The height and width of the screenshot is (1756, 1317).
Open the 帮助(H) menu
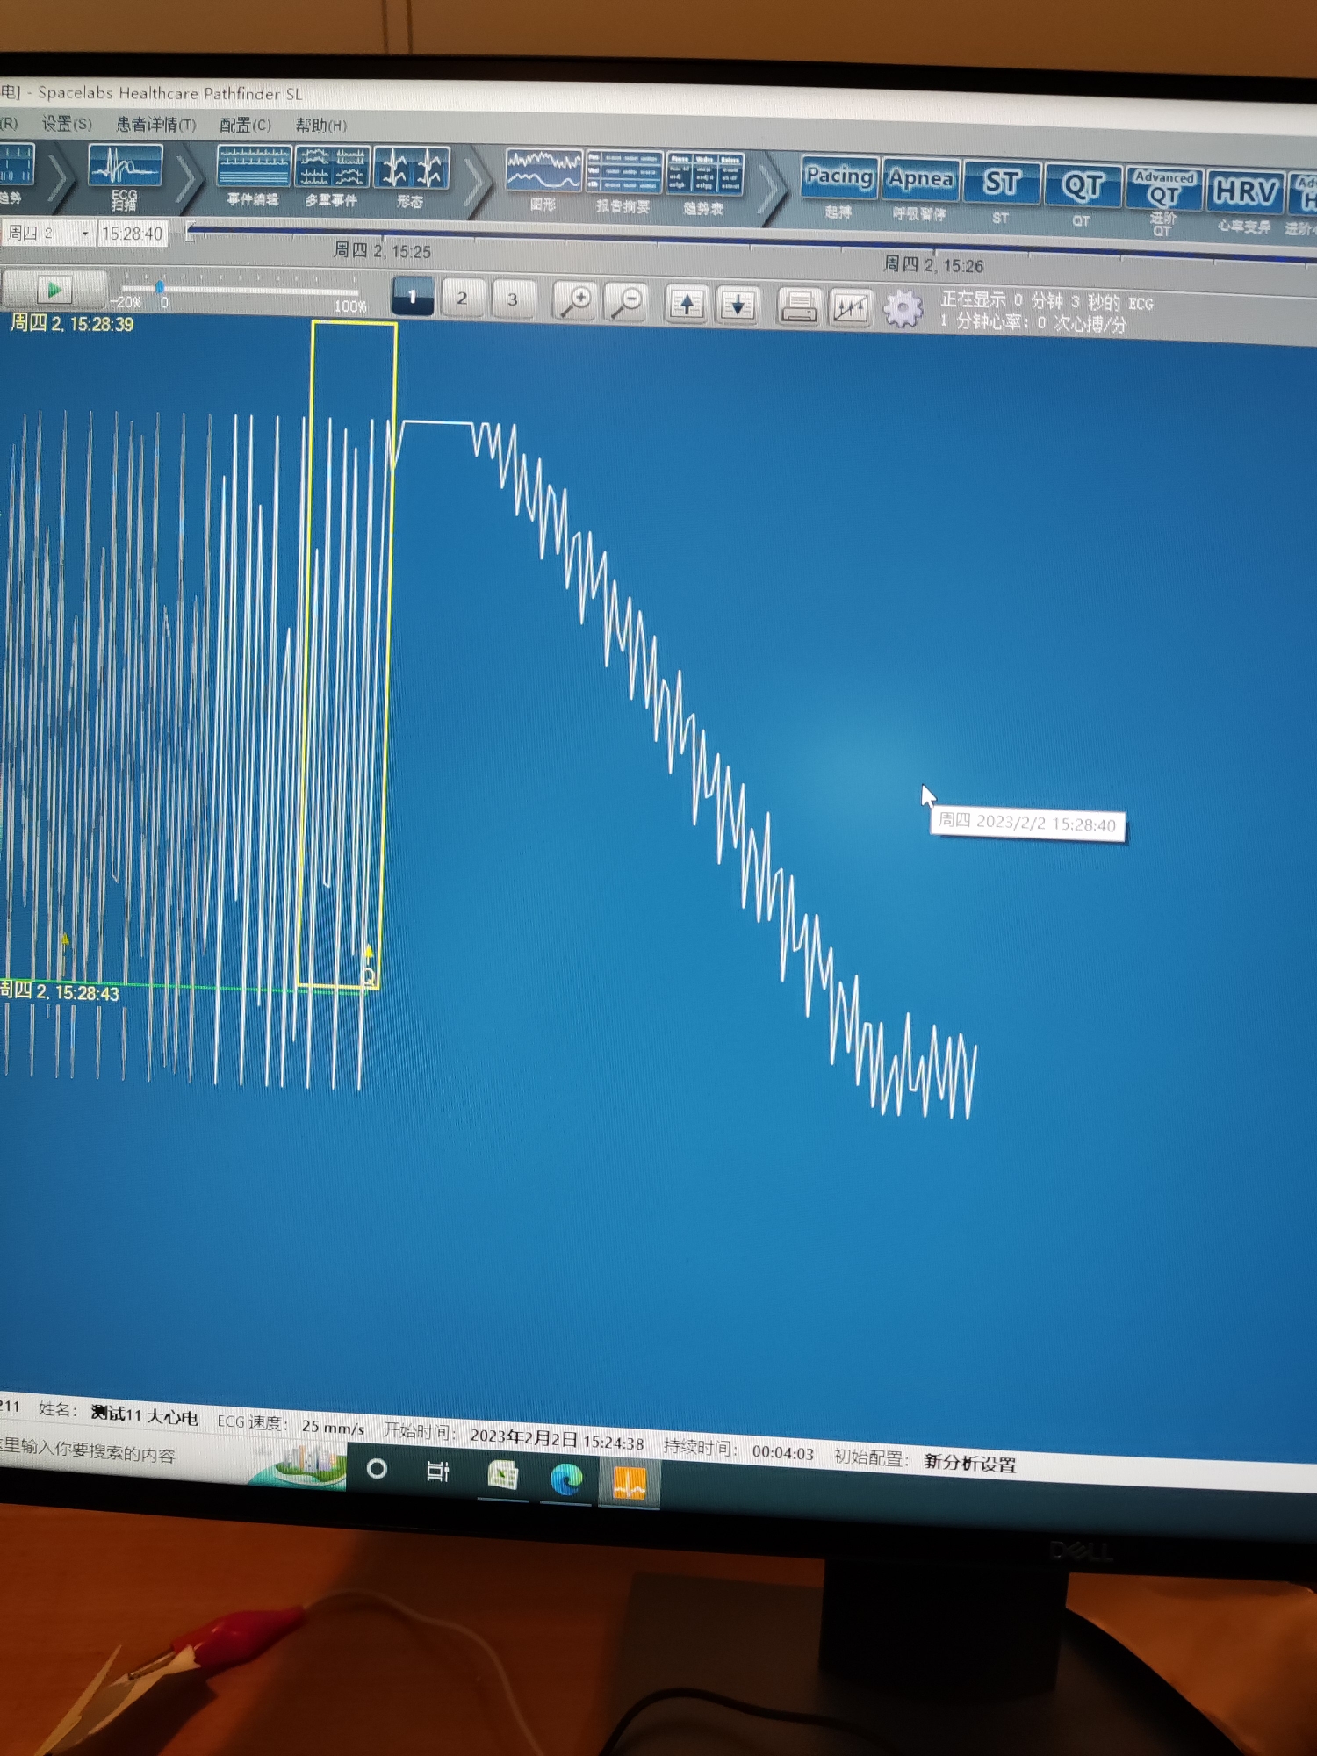(x=320, y=126)
